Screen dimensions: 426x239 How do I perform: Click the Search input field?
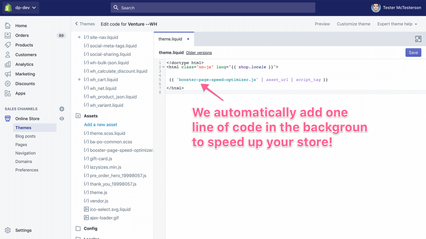[213, 8]
